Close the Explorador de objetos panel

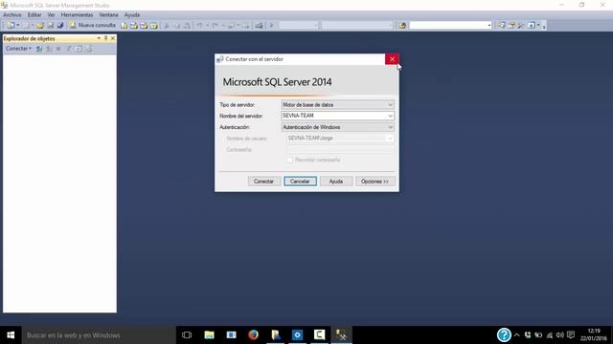pos(113,38)
